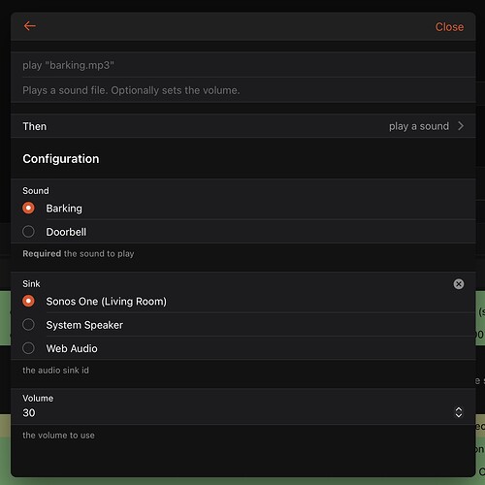Pick the System Speaker sink option
The image size is (485, 485).
[28, 325]
